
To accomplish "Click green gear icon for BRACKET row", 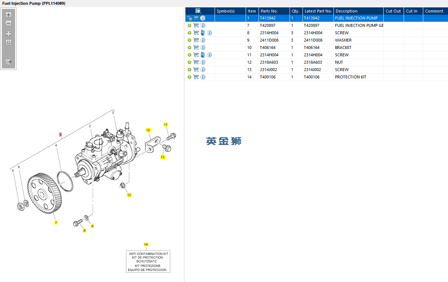I will coord(189,47).
